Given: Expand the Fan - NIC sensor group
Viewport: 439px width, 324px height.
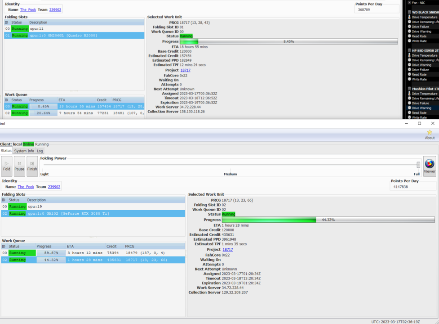Looking at the screenshot, I should point(409,2).
